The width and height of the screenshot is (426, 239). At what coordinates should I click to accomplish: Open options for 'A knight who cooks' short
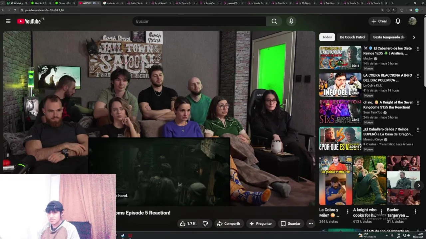click(381, 211)
